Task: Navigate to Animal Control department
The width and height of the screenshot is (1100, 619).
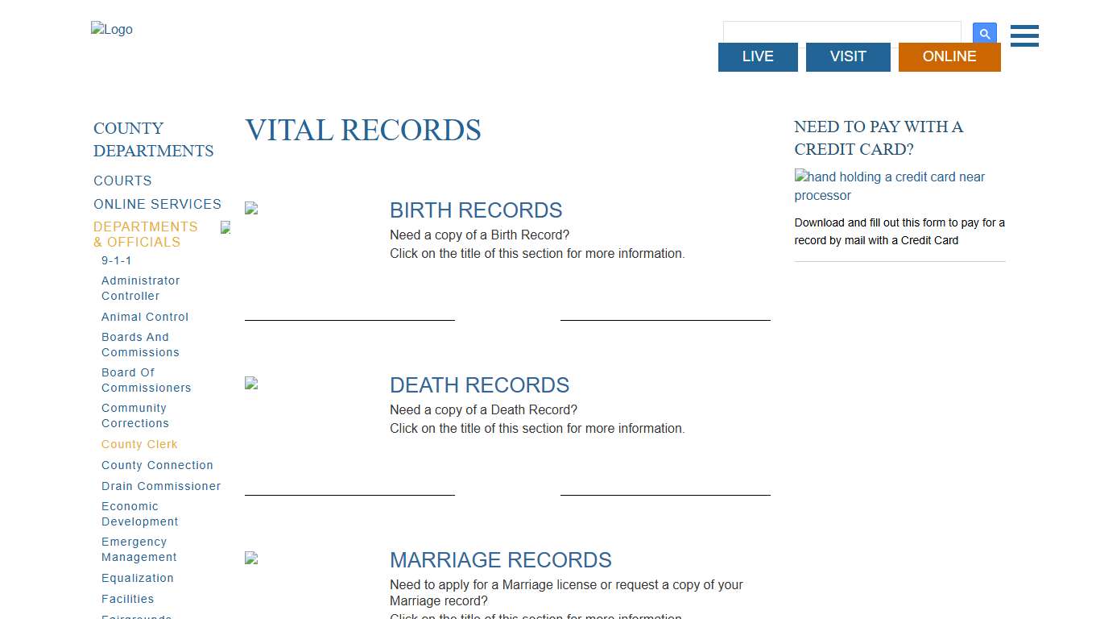Action: (x=145, y=317)
